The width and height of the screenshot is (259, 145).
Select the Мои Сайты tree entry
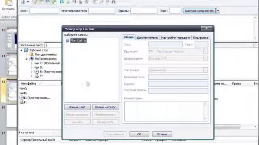[78, 40]
